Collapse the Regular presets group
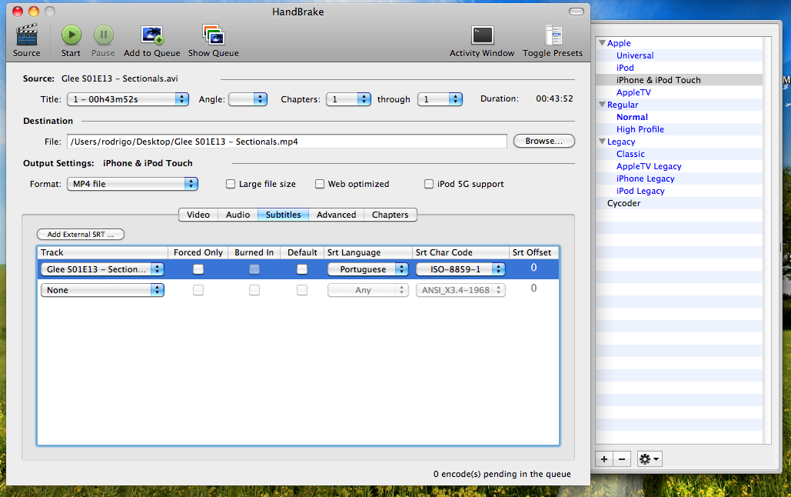Viewport: 791px width, 497px height. click(x=602, y=105)
